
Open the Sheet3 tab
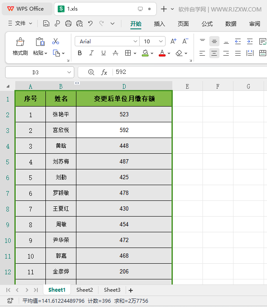112,290
